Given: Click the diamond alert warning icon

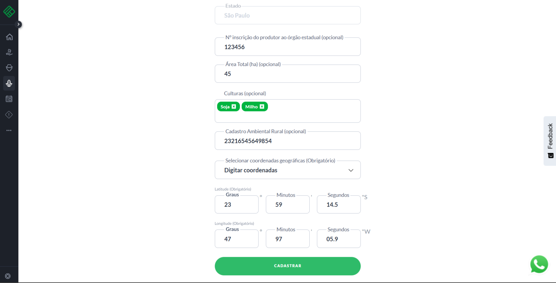Looking at the screenshot, I should click(9, 115).
